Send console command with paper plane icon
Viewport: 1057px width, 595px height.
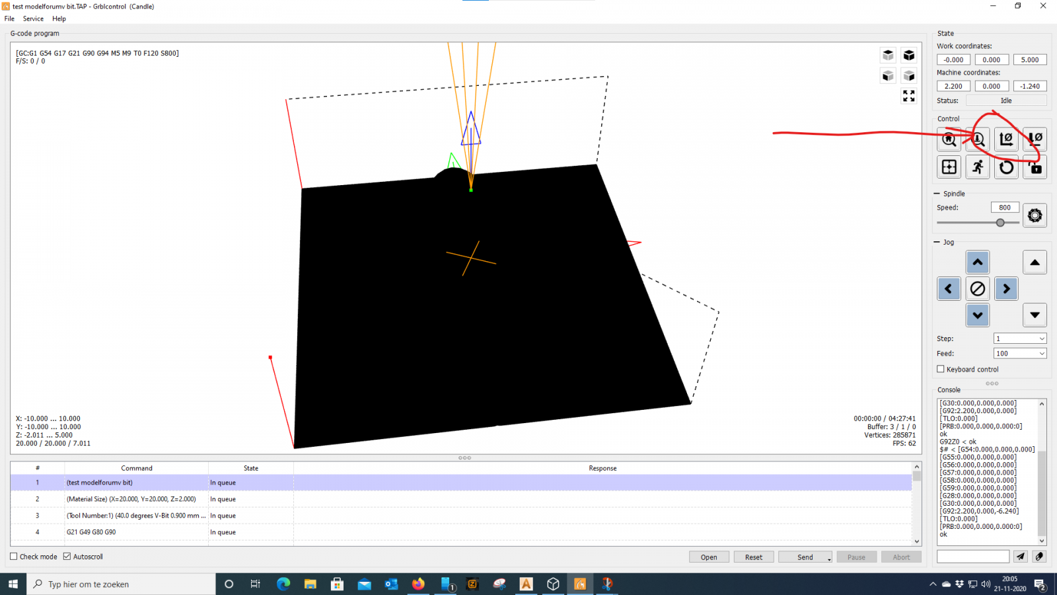(1021, 557)
